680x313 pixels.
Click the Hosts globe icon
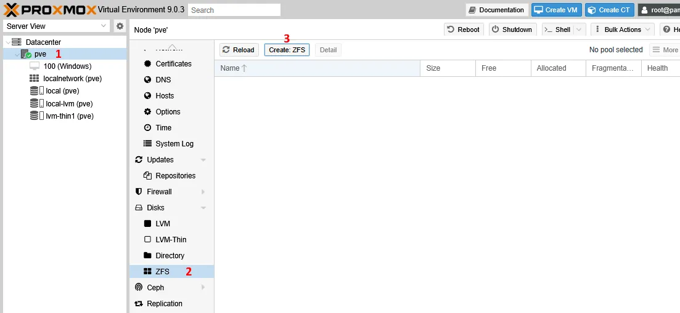(147, 95)
